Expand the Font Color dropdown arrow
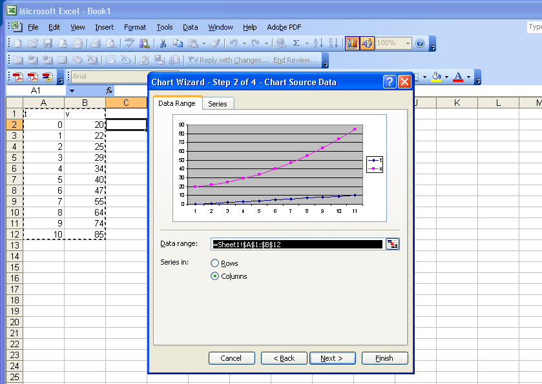Viewport: 542px width, 384px height. [x=469, y=77]
